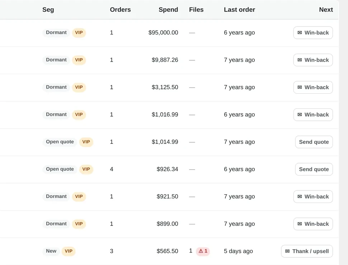Click the Orders column header

[x=120, y=10]
